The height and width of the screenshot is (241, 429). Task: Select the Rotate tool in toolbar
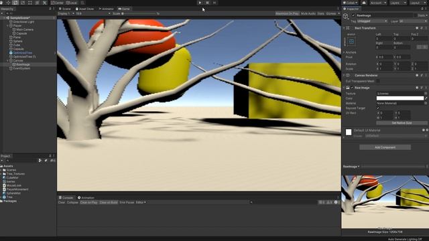(15, 3)
